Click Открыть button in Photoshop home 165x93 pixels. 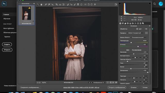pyautogui.click(x=7, y=50)
